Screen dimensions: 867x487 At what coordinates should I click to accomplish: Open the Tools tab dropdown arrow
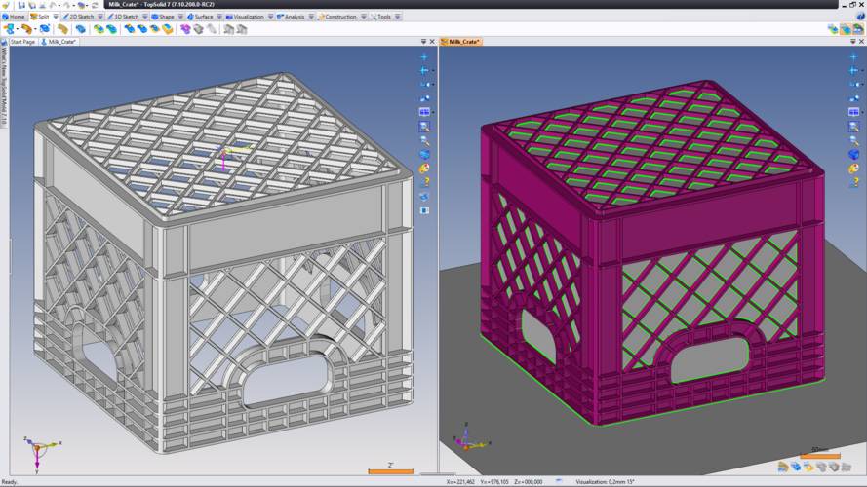(x=397, y=17)
